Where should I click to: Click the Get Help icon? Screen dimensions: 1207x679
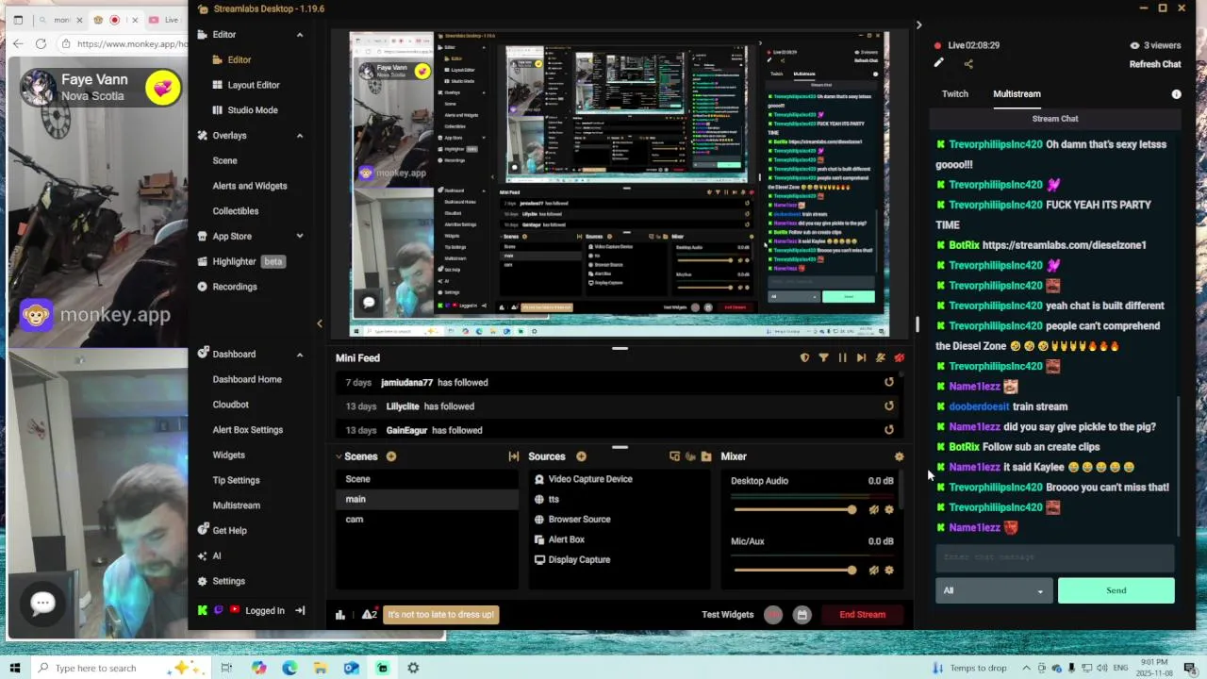click(202, 531)
